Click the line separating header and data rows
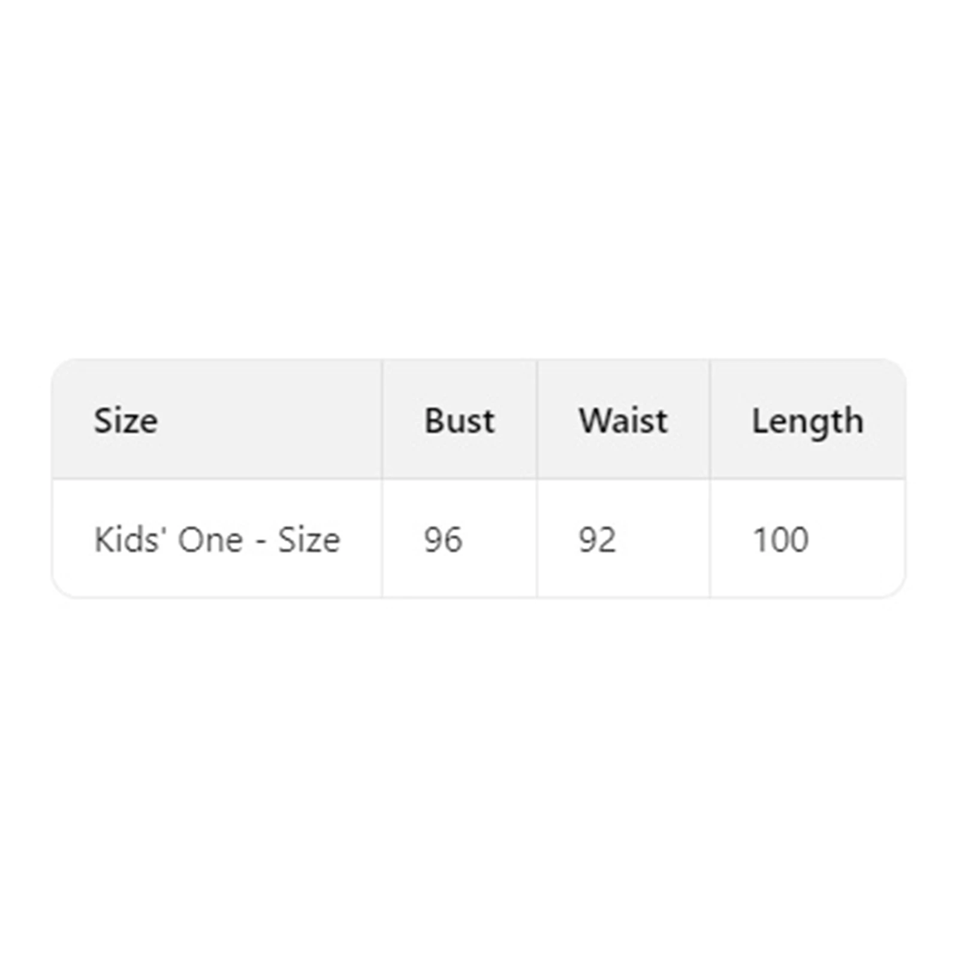 tap(479, 479)
